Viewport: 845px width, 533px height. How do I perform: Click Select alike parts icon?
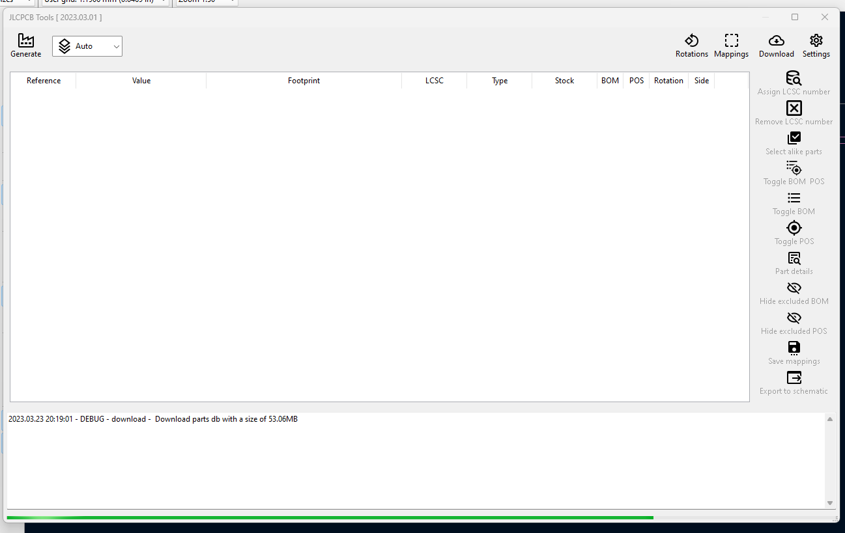[794, 138]
